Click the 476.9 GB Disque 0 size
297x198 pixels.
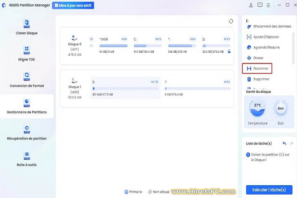(75, 55)
